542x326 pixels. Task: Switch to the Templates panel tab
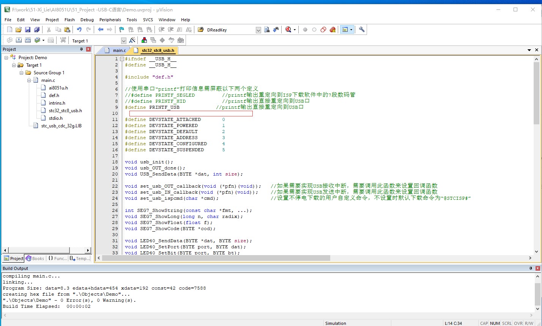[x=80, y=259]
